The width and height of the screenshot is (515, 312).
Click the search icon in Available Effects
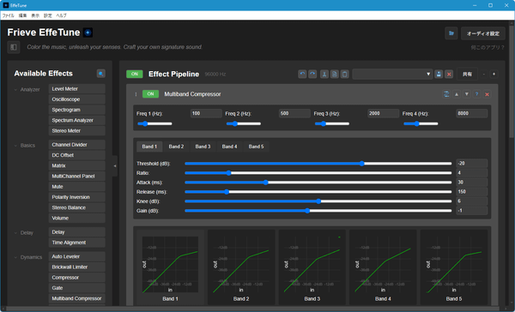[100, 74]
